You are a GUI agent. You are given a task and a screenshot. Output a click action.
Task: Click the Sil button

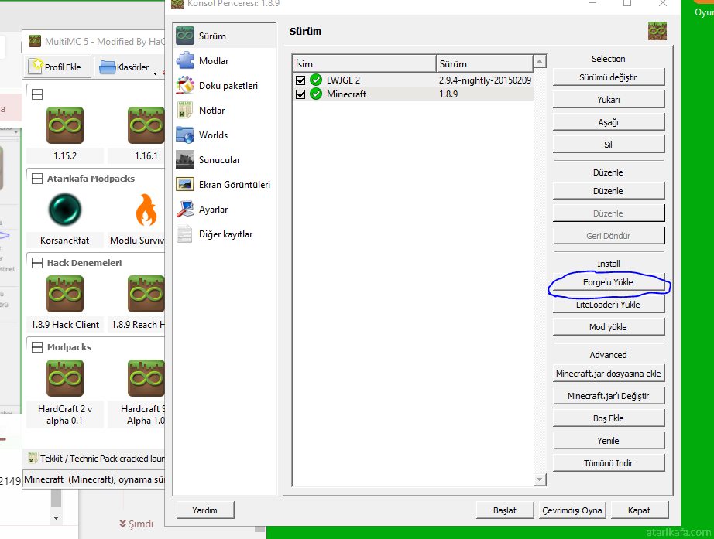[609, 145]
